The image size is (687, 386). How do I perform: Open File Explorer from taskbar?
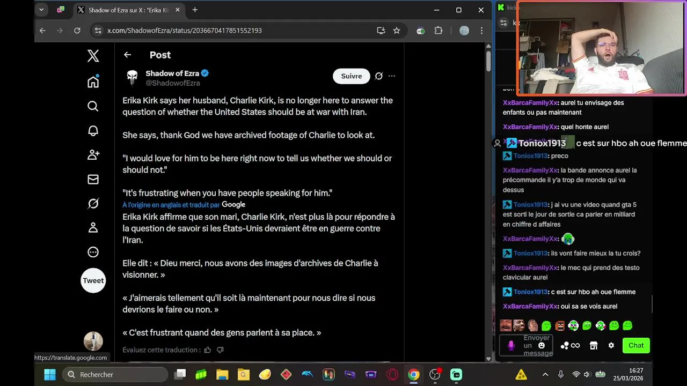tap(222, 374)
